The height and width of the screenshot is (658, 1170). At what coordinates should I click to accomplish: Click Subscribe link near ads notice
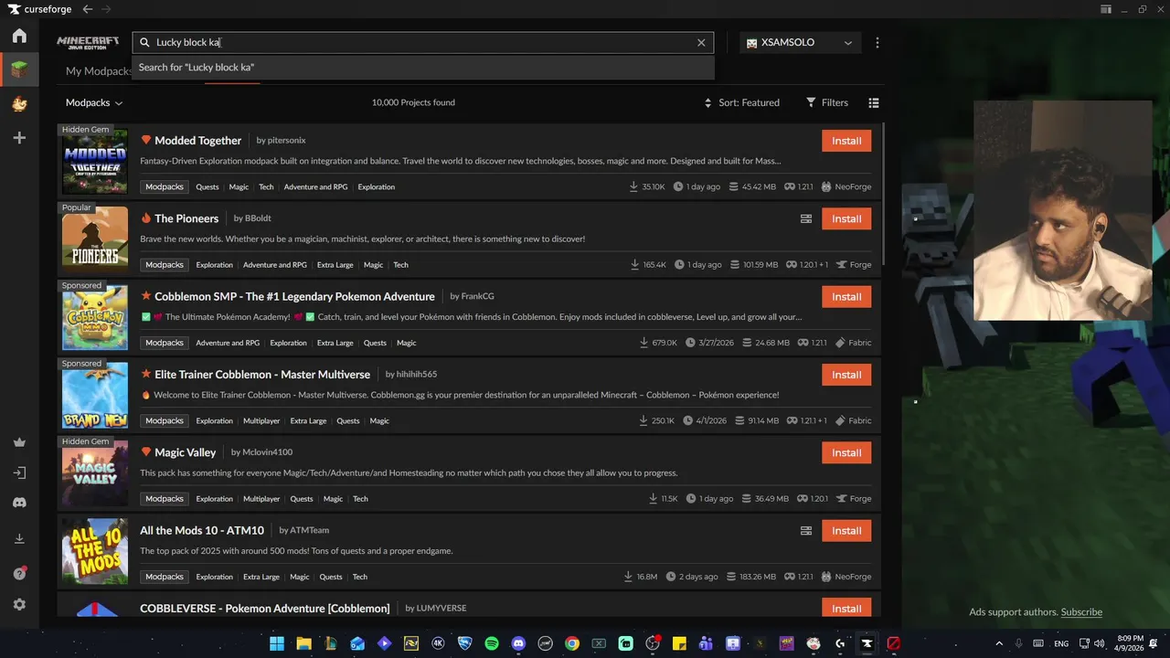click(x=1081, y=612)
